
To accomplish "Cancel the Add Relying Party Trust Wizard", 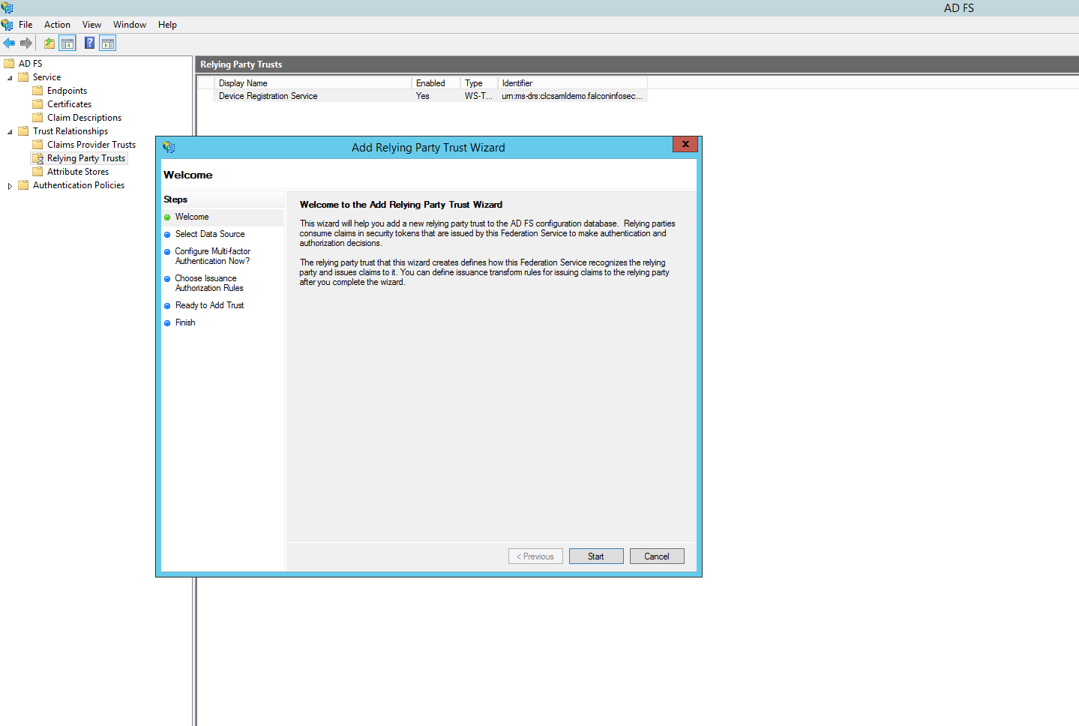I will (657, 556).
